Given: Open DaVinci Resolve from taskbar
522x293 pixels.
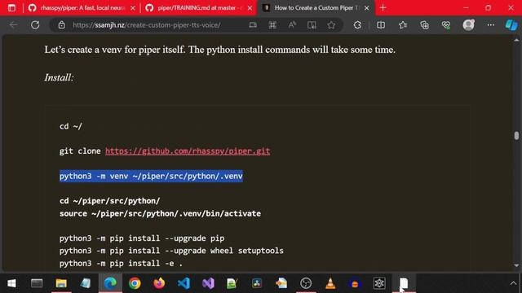Looking at the screenshot, I should pyautogui.click(x=257, y=283).
